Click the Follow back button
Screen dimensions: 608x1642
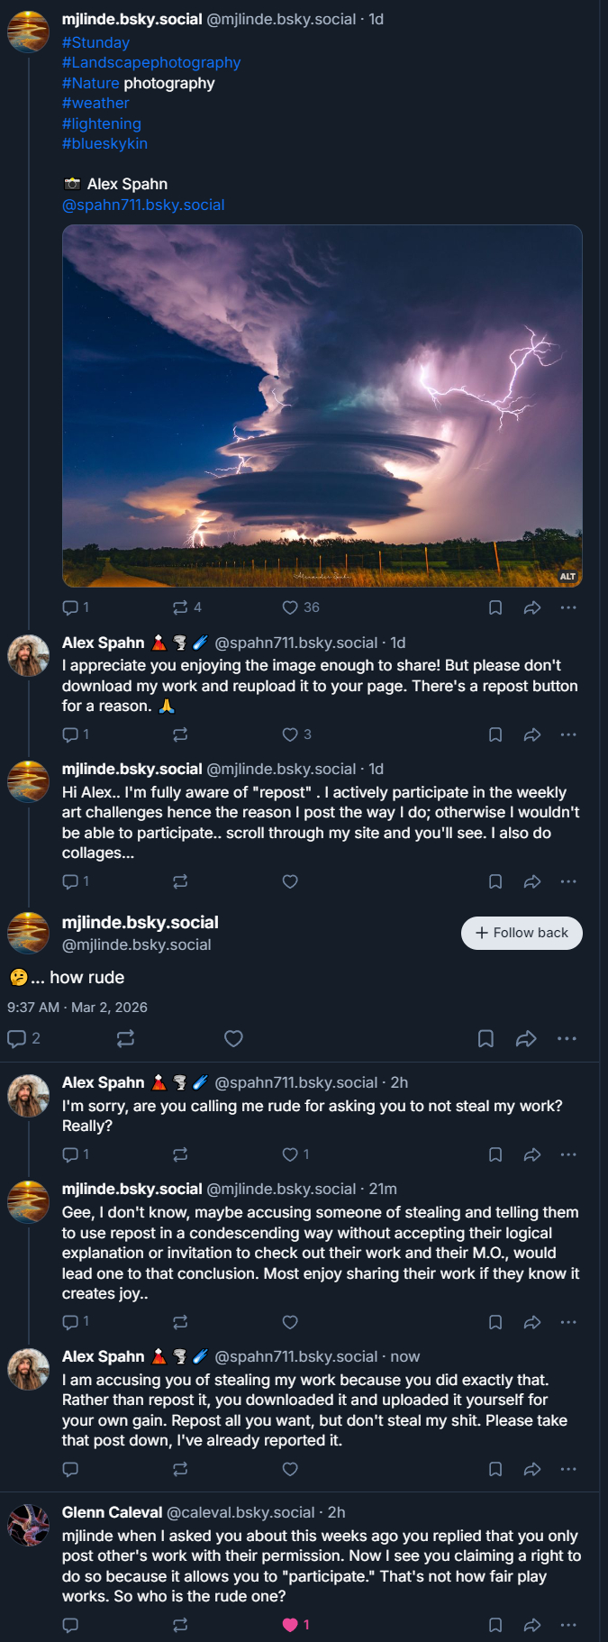(x=522, y=933)
